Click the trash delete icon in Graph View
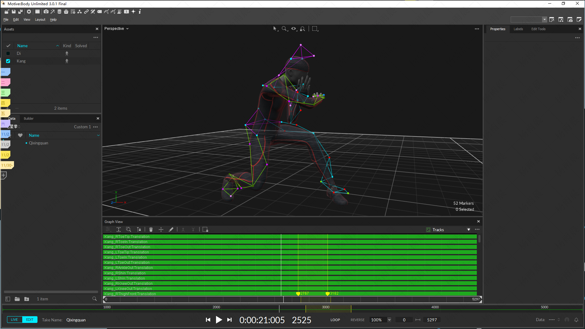585x329 pixels. coord(151,230)
